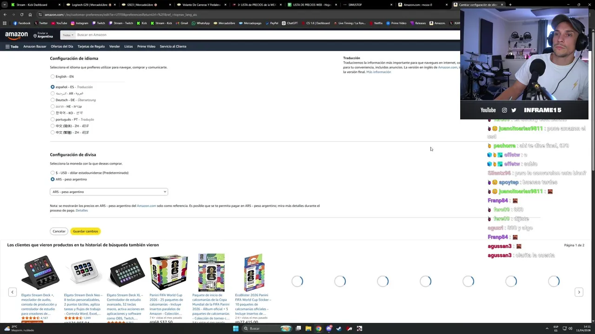Open the ChatGPT bookmark
Viewport: 595px width, 334px height.
coord(290,23)
